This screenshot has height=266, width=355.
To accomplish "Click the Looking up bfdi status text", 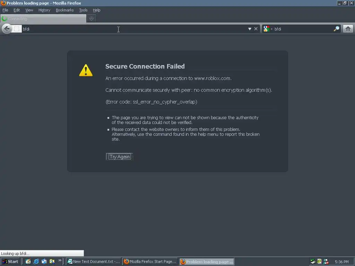I will [x=15, y=253].
